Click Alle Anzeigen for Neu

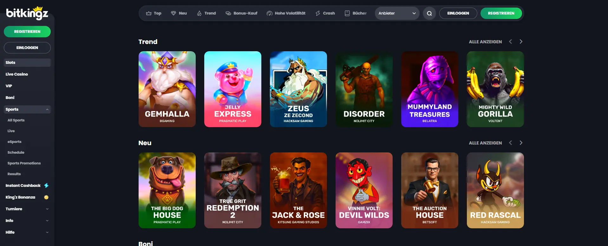tap(485, 143)
